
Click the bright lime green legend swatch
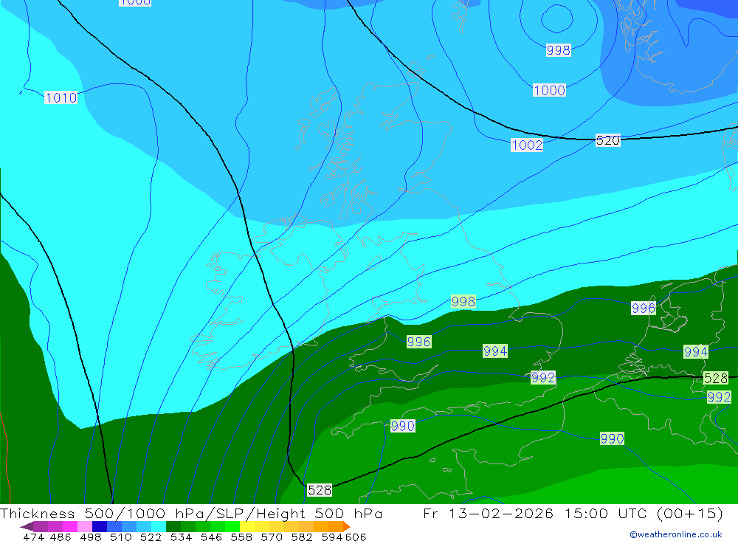(x=232, y=526)
